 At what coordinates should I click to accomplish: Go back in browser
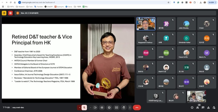pyautogui.click(x=2, y=2)
